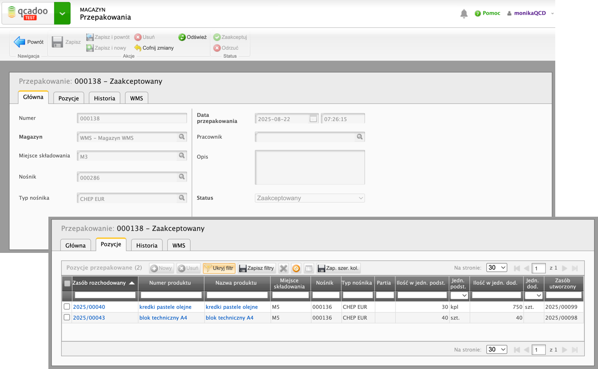Check the row 2025/00040 checkbox

point(67,306)
